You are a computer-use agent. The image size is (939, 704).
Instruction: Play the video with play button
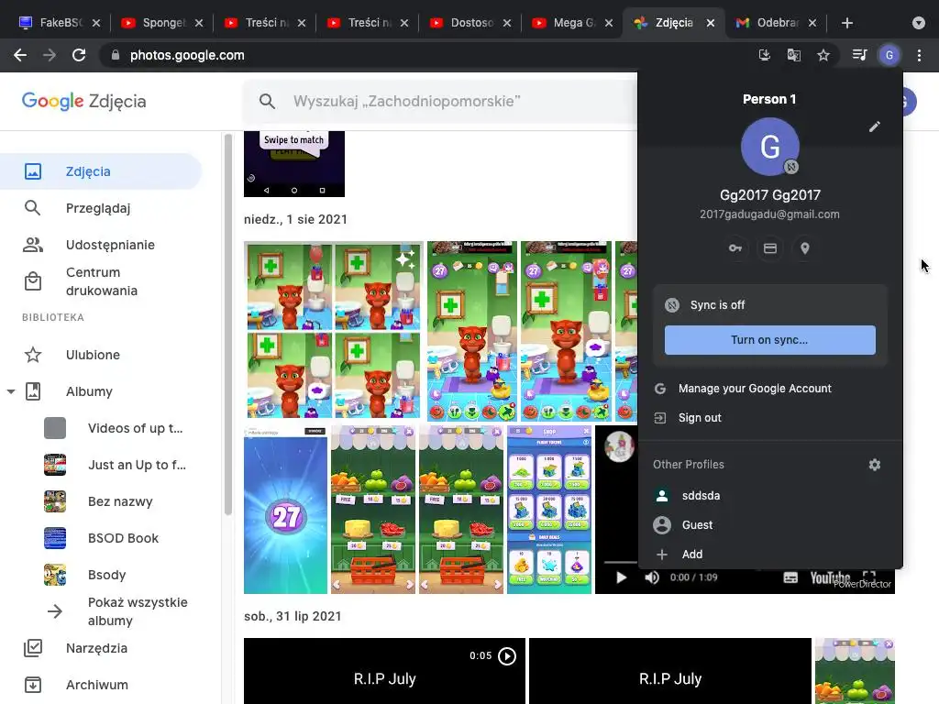621,577
